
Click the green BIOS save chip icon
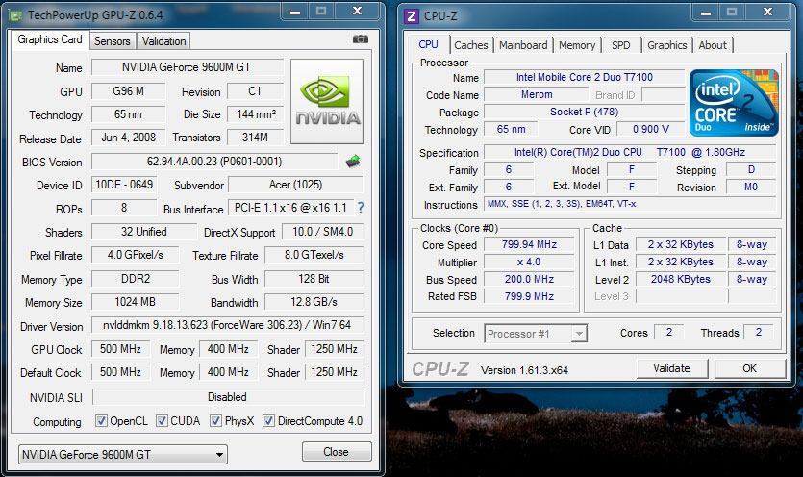coord(353,162)
